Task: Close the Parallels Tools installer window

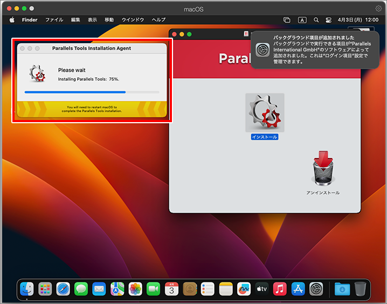Action: pyautogui.click(x=174, y=34)
